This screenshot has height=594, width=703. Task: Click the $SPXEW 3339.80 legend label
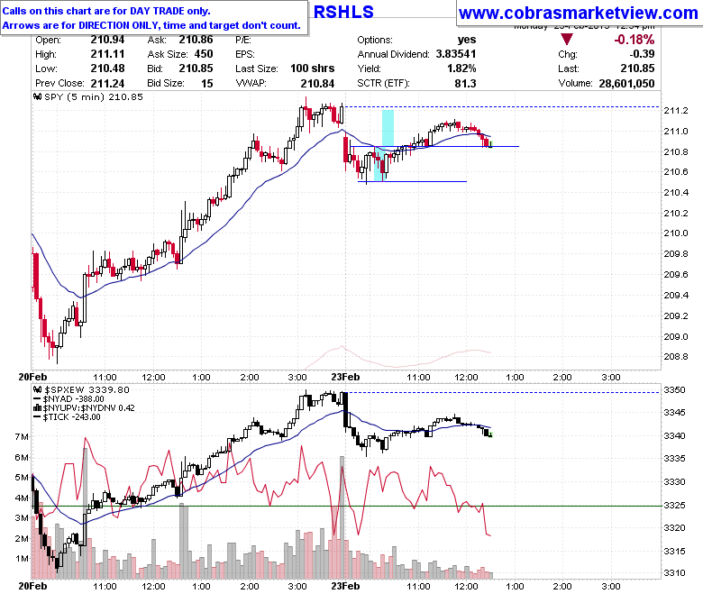[x=87, y=389]
